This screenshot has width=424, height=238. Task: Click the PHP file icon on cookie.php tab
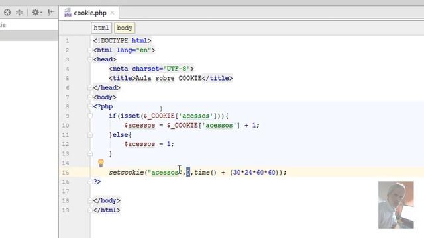pyautogui.click(x=68, y=13)
